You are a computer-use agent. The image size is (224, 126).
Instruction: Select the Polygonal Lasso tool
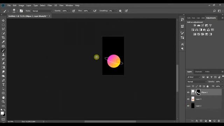(3, 29)
